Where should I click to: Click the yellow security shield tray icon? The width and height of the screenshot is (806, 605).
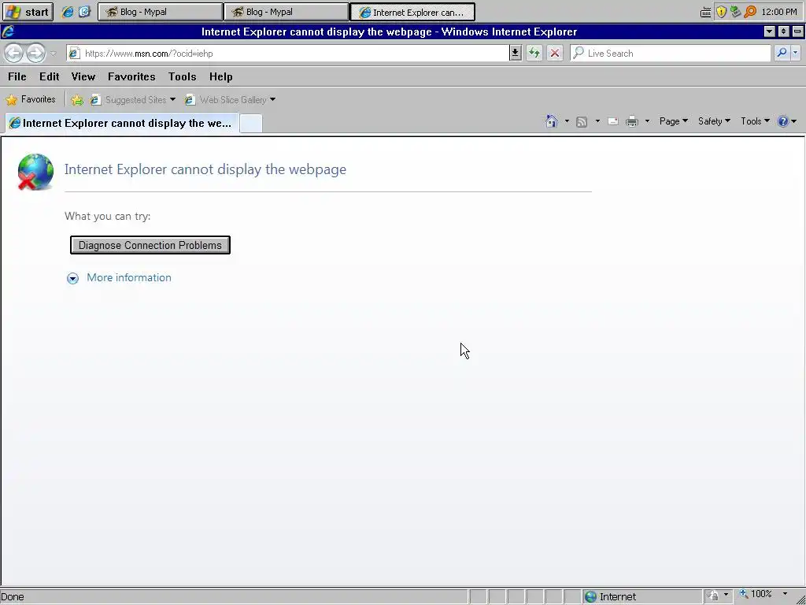(721, 12)
